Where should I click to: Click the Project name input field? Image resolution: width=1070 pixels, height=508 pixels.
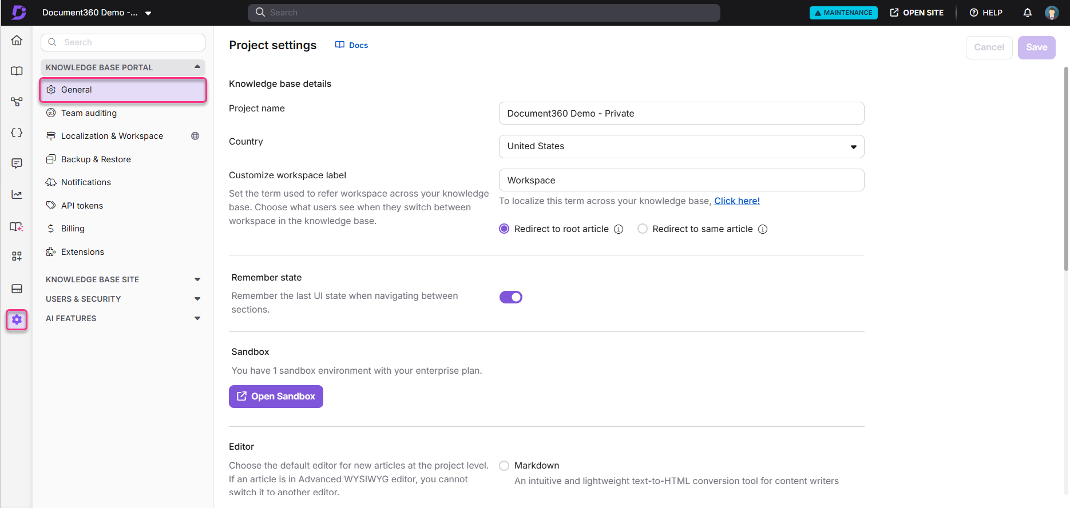681,113
